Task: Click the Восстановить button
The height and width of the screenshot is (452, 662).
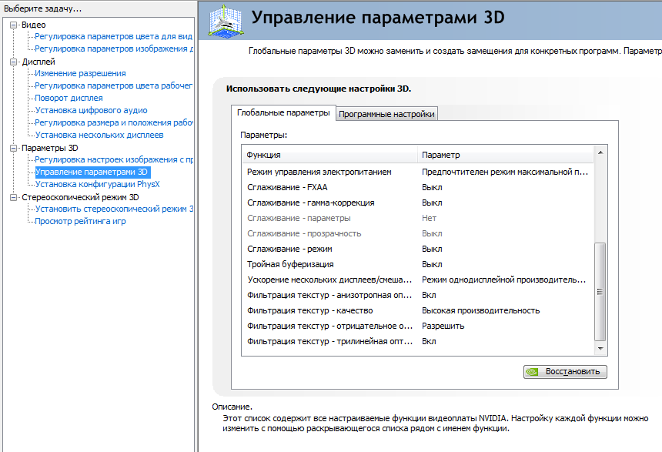Action: tap(565, 372)
